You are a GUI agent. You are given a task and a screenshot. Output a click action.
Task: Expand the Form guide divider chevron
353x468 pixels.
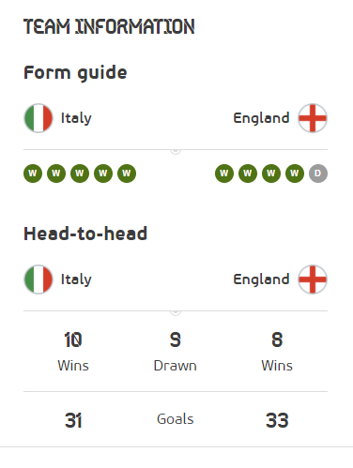tap(176, 151)
